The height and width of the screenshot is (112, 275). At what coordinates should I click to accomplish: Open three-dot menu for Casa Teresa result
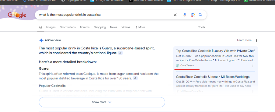[253, 66]
